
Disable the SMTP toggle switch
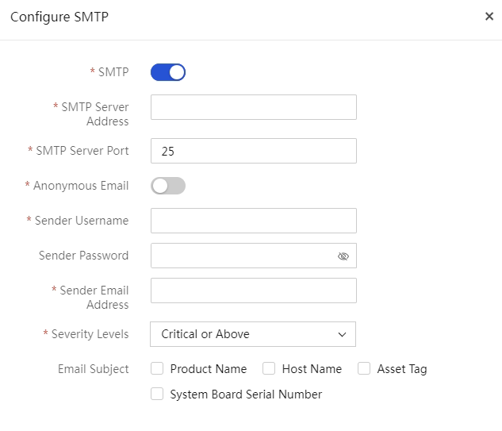[x=168, y=72]
